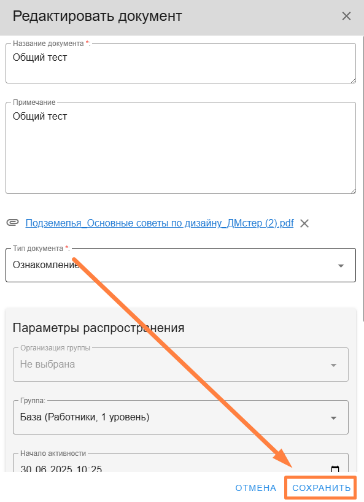Remove the attached PDF file
Image resolution: width=364 pixels, height=502 pixels.
point(304,223)
